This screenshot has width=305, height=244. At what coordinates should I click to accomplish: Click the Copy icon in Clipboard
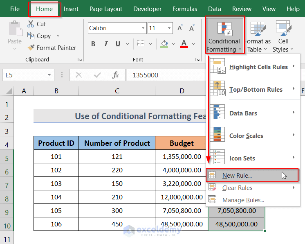pyautogui.click(x=31, y=36)
